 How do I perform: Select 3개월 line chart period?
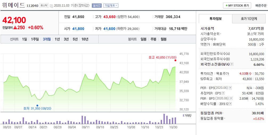coord(47,39)
